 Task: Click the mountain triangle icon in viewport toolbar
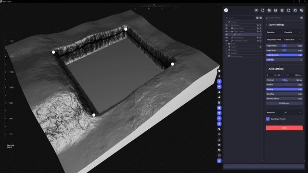pyautogui.click(x=219, y=97)
